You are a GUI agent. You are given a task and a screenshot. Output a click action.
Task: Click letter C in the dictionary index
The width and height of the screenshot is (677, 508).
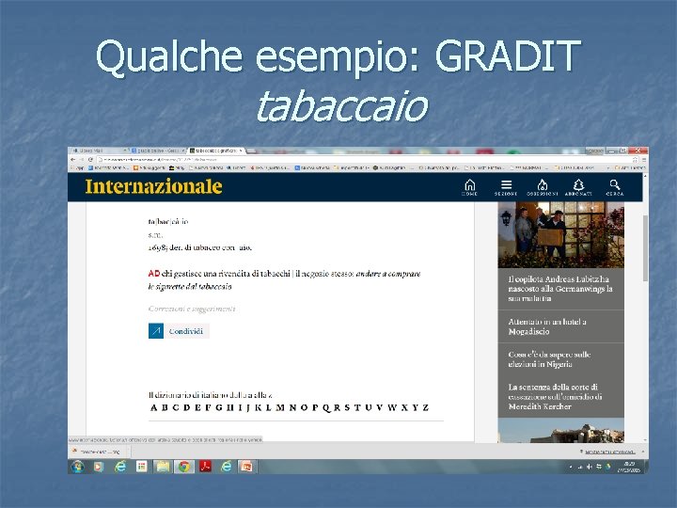click(x=176, y=407)
